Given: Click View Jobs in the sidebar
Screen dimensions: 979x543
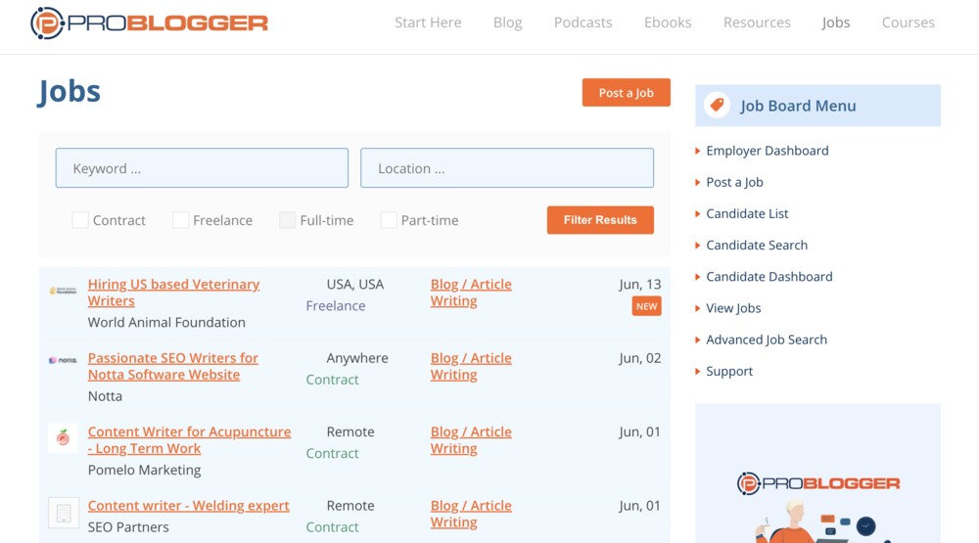Looking at the screenshot, I should coord(733,307).
